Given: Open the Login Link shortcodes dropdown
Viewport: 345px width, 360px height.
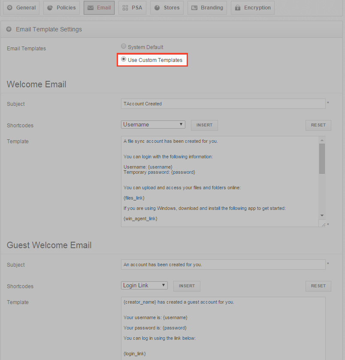Looking at the screenshot, I should pyautogui.click(x=144, y=286).
